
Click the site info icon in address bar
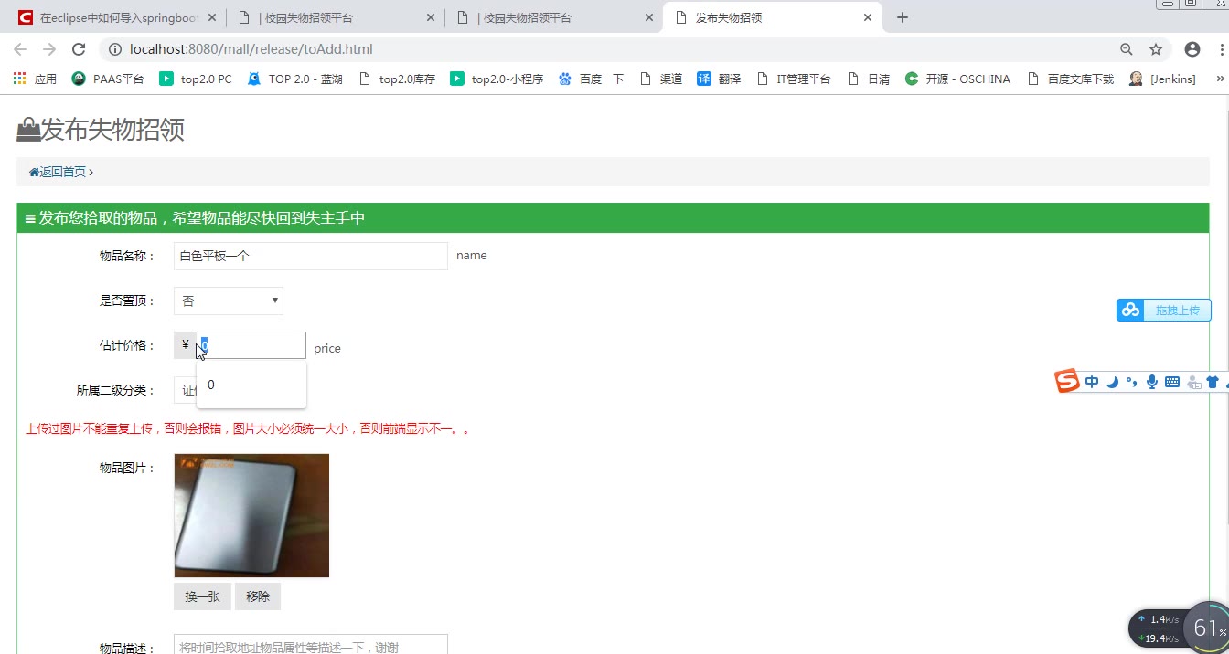point(115,49)
